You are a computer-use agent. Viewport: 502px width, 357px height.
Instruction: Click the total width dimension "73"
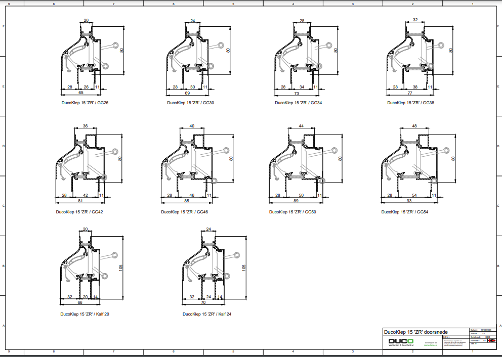[297, 94]
